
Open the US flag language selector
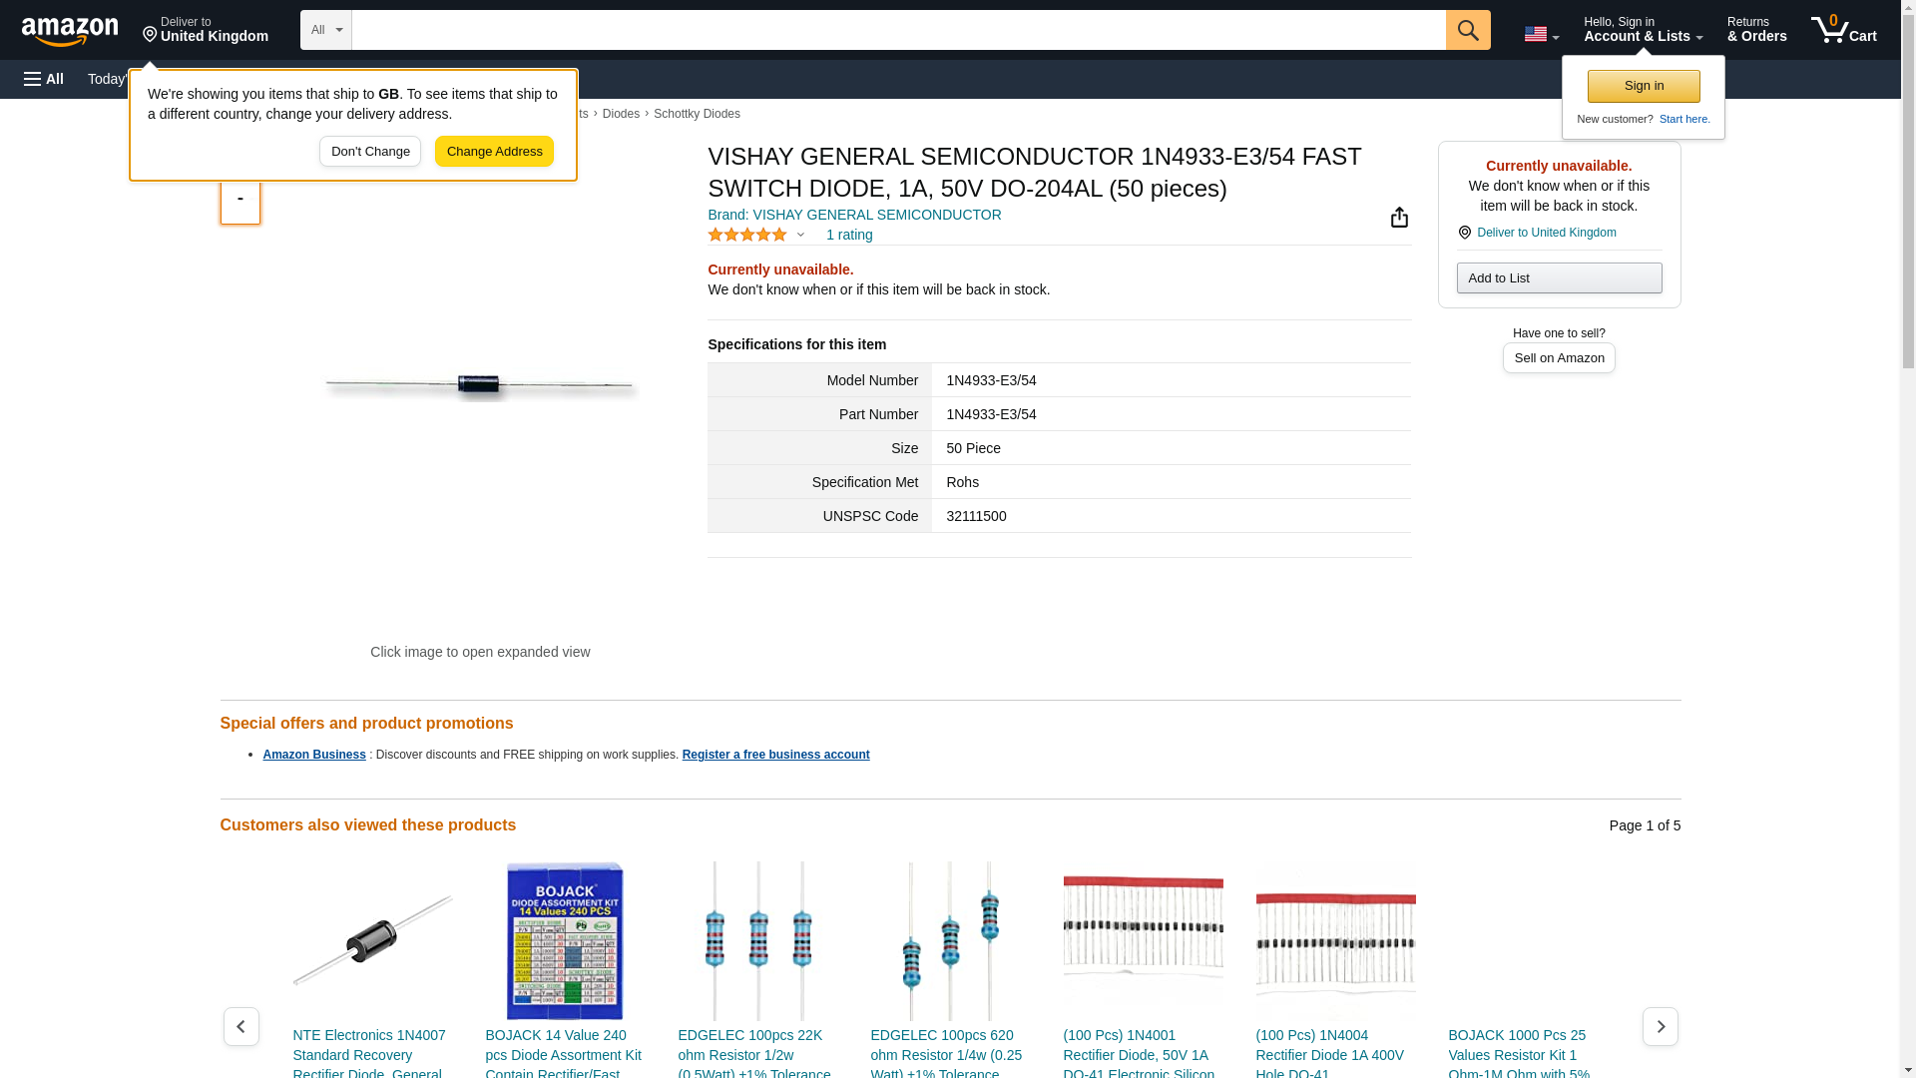pyautogui.click(x=1541, y=34)
